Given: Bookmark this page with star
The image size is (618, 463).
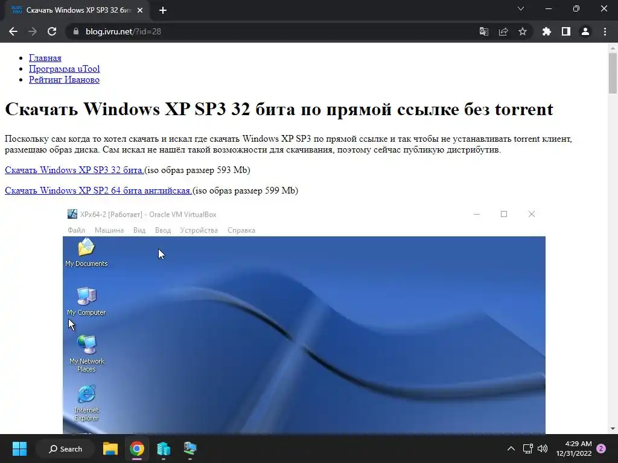Looking at the screenshot, I should (x=522, y=31).
